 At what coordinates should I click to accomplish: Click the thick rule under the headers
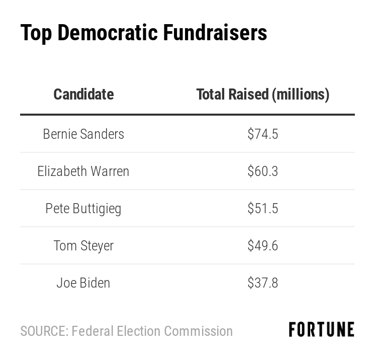[x=187, y=115]
